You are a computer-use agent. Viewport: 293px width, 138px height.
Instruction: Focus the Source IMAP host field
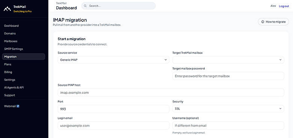point(171,93)
